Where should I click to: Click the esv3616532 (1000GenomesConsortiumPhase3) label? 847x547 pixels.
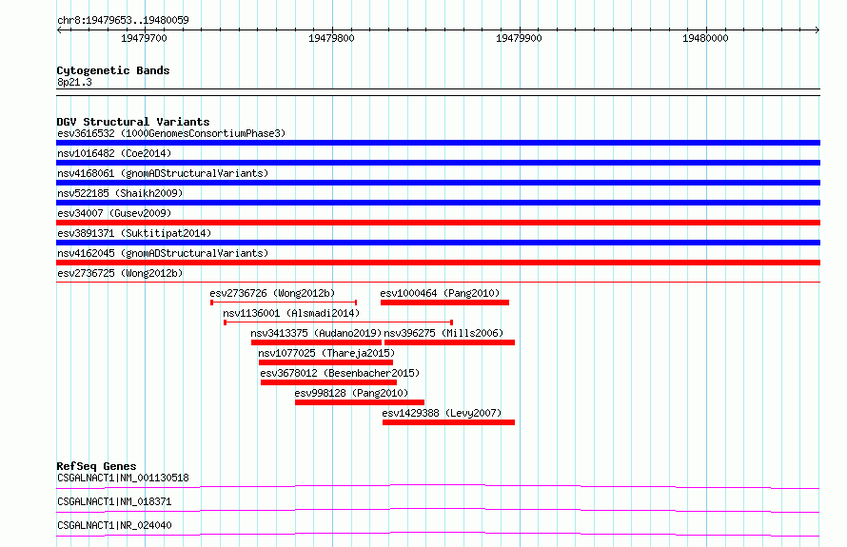pos(171,133)
